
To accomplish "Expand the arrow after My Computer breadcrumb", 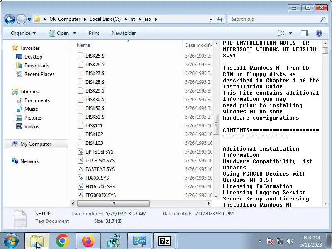I will [x=85, y=19].
